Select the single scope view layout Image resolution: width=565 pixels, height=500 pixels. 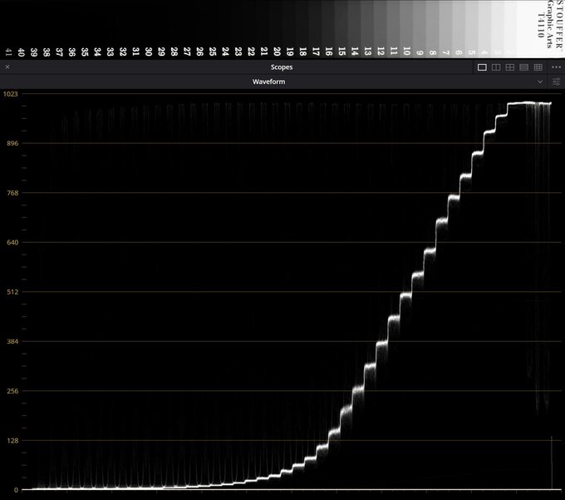click(x=482, y=67)
